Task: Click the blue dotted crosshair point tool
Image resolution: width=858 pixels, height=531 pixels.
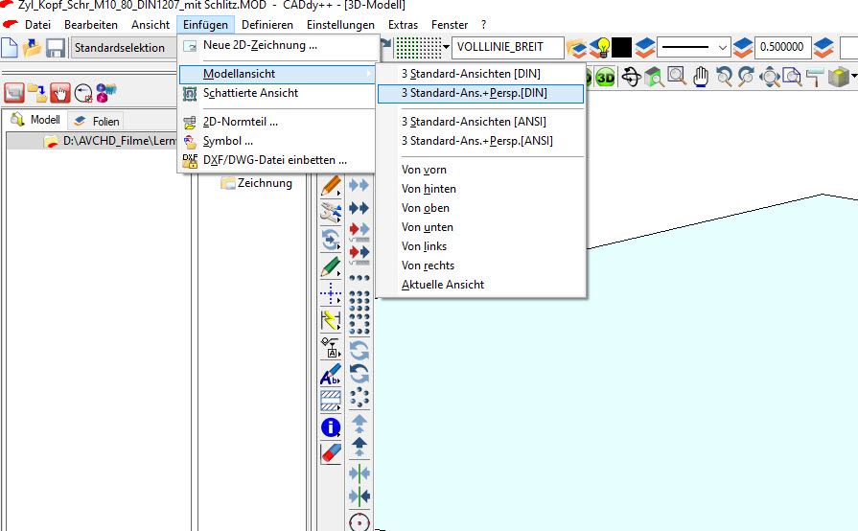Action: (331, 293)
